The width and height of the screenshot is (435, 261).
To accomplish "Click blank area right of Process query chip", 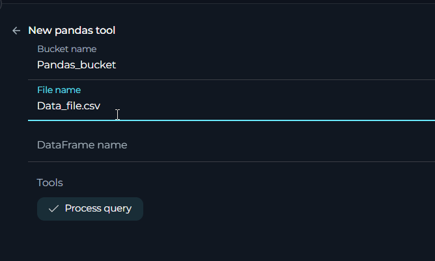I will point(288,209).
